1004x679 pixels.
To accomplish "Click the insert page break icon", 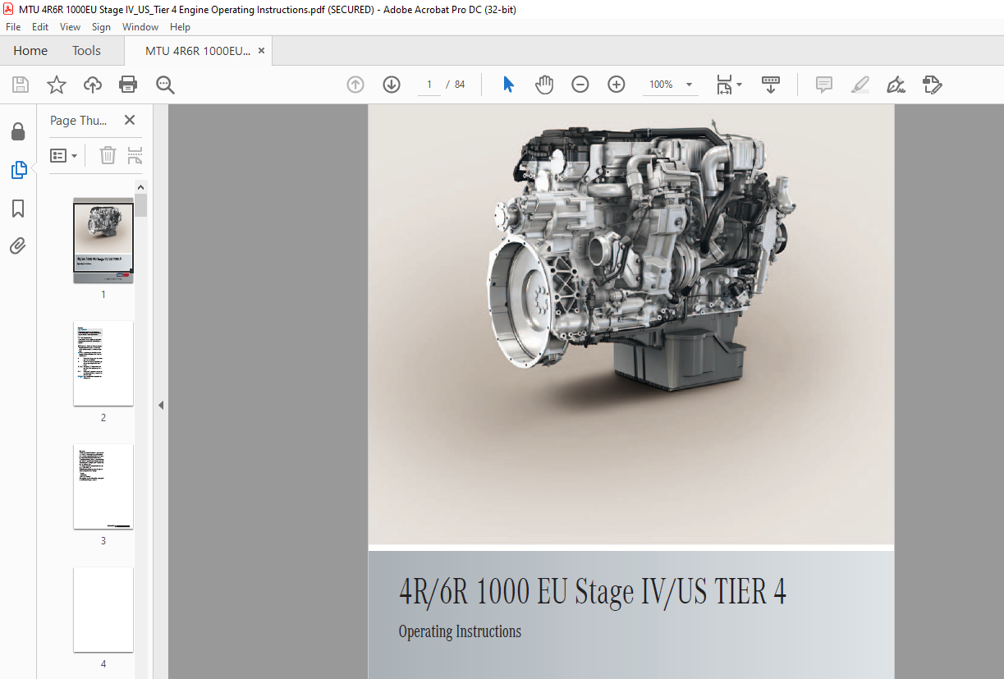I will coord(135,155).
